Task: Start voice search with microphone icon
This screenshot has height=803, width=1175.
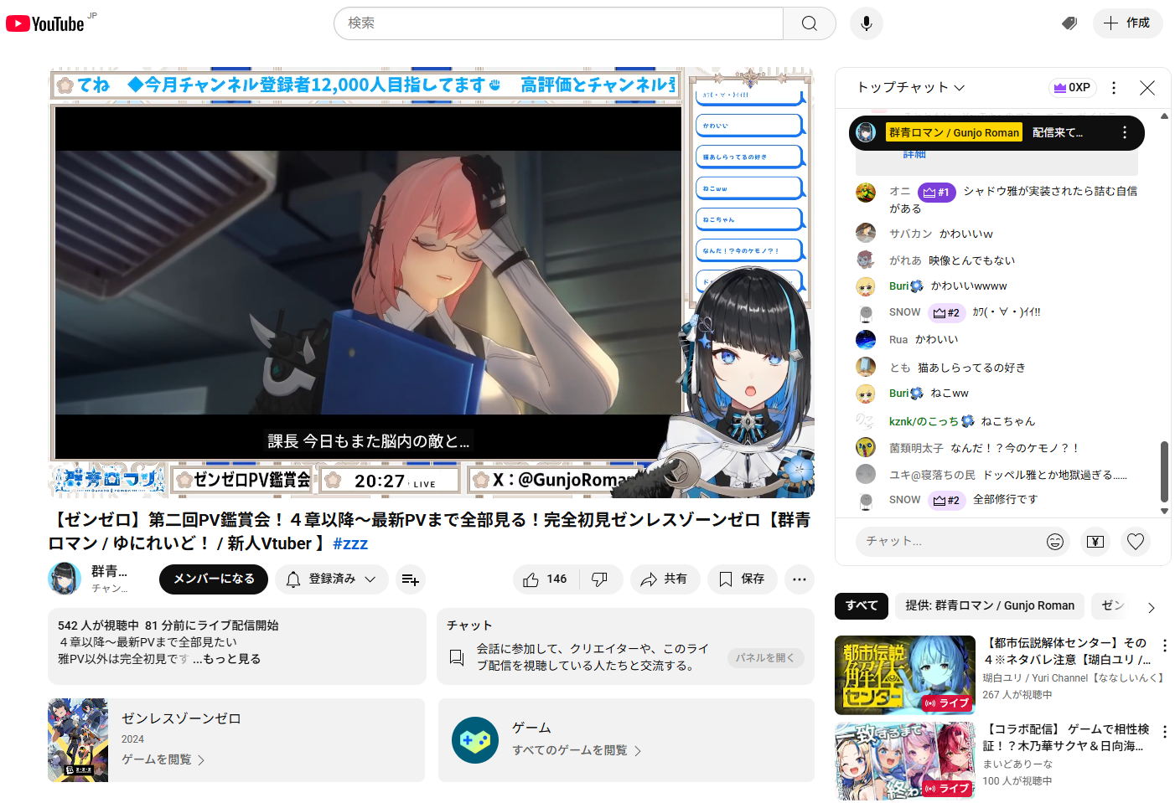Action: pyautogui.click(x=867, y=23)
